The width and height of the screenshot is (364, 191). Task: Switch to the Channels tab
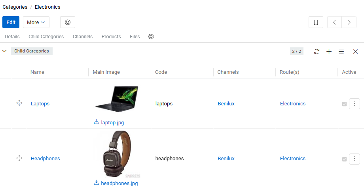coord(83,37)
